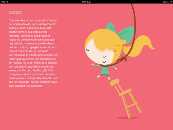Tap the rope knot near the girl
The width and height of the screenshot is (173, 130).
coord(124,59)
